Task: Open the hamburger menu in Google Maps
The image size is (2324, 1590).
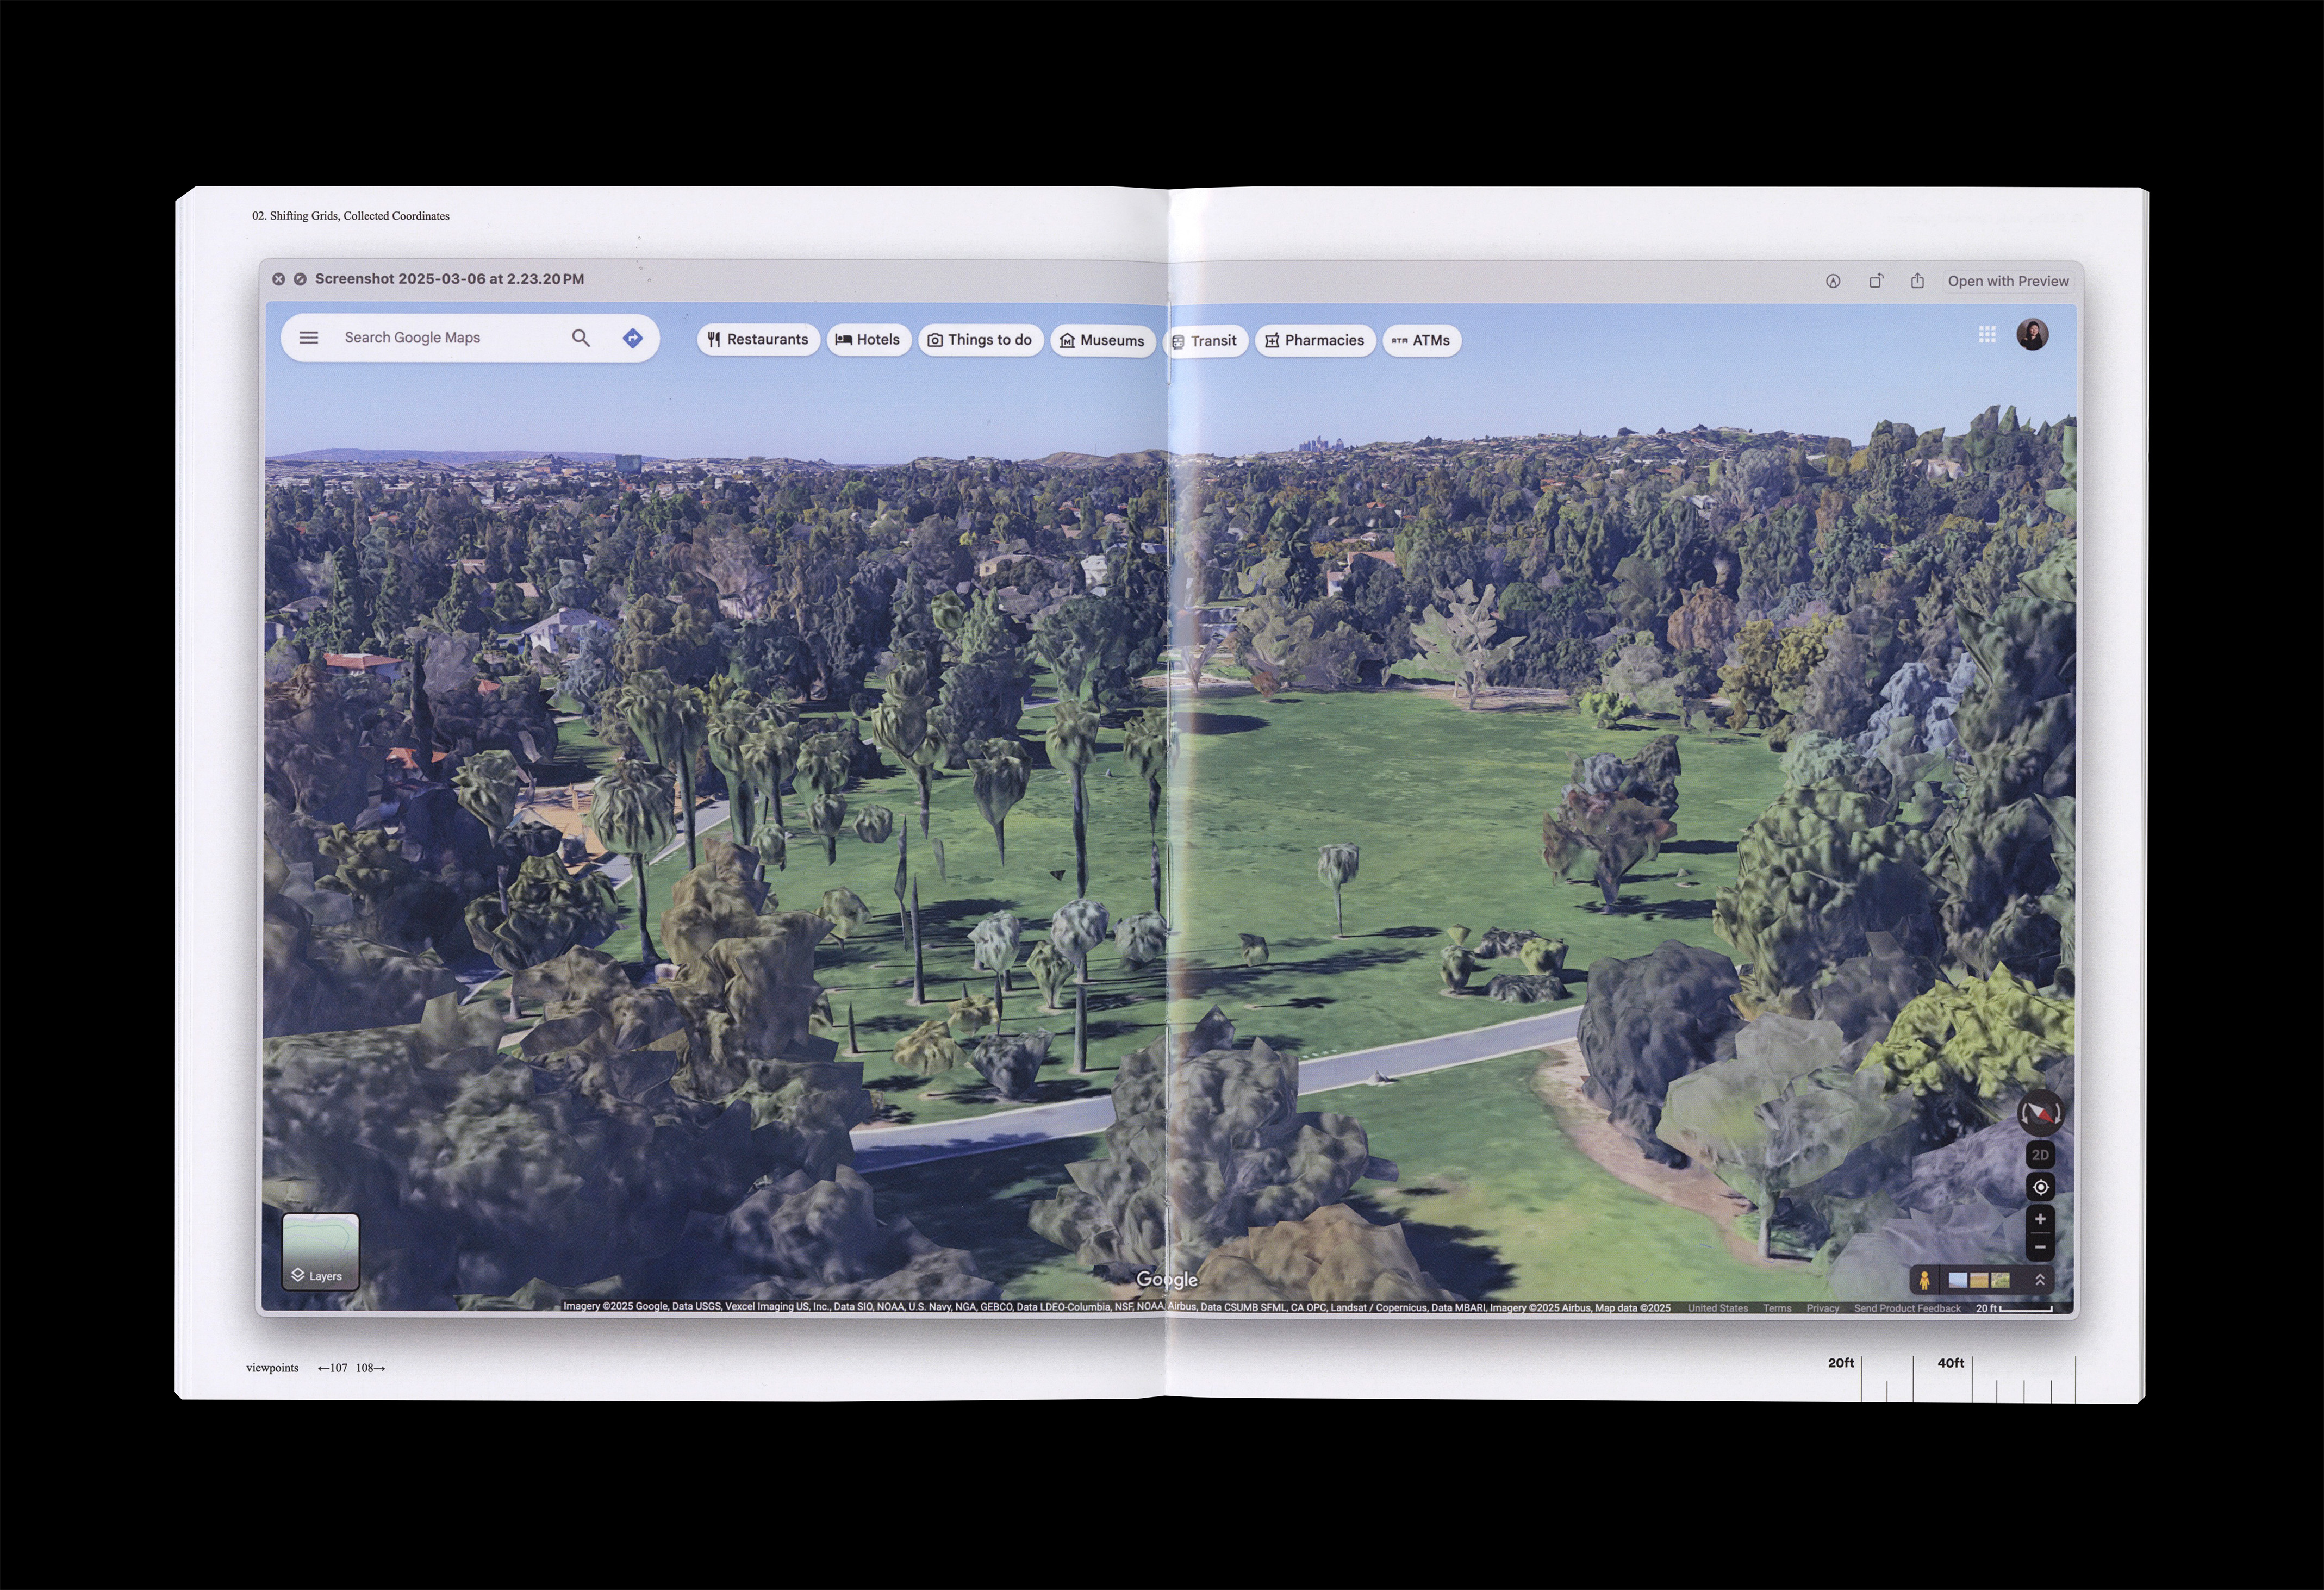Action: click(309, 338)
